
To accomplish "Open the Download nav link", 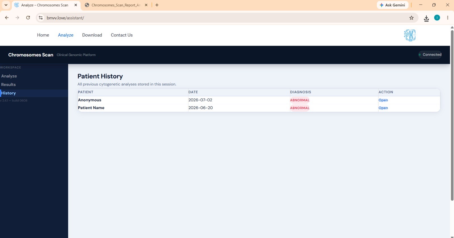I will coord(92,35).
